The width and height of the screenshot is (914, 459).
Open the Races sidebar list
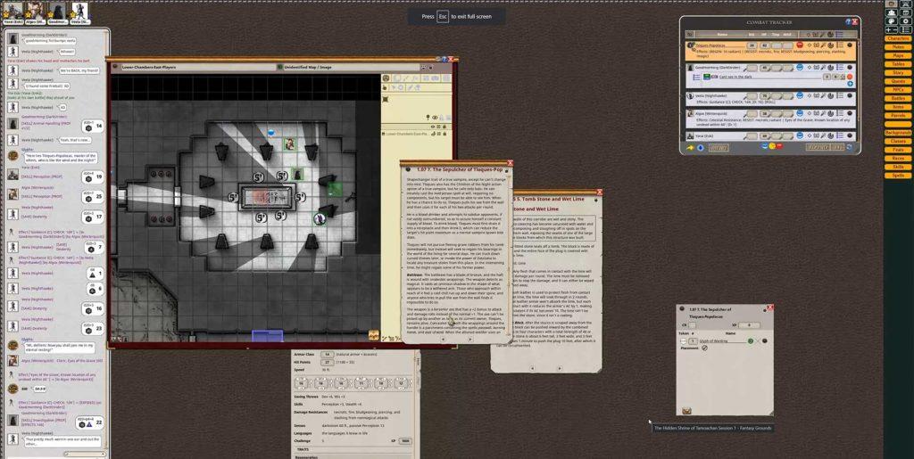tap(898, 159)
